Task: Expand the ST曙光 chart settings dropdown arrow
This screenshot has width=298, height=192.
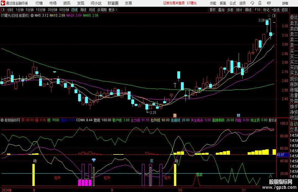Action: point(32,15)
